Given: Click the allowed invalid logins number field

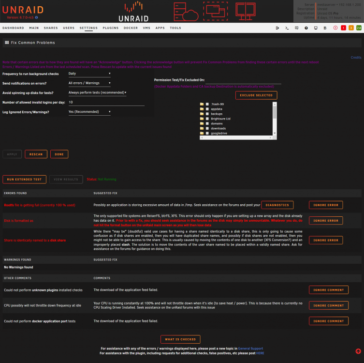Looking at the screenshot, I should [106, 103].
